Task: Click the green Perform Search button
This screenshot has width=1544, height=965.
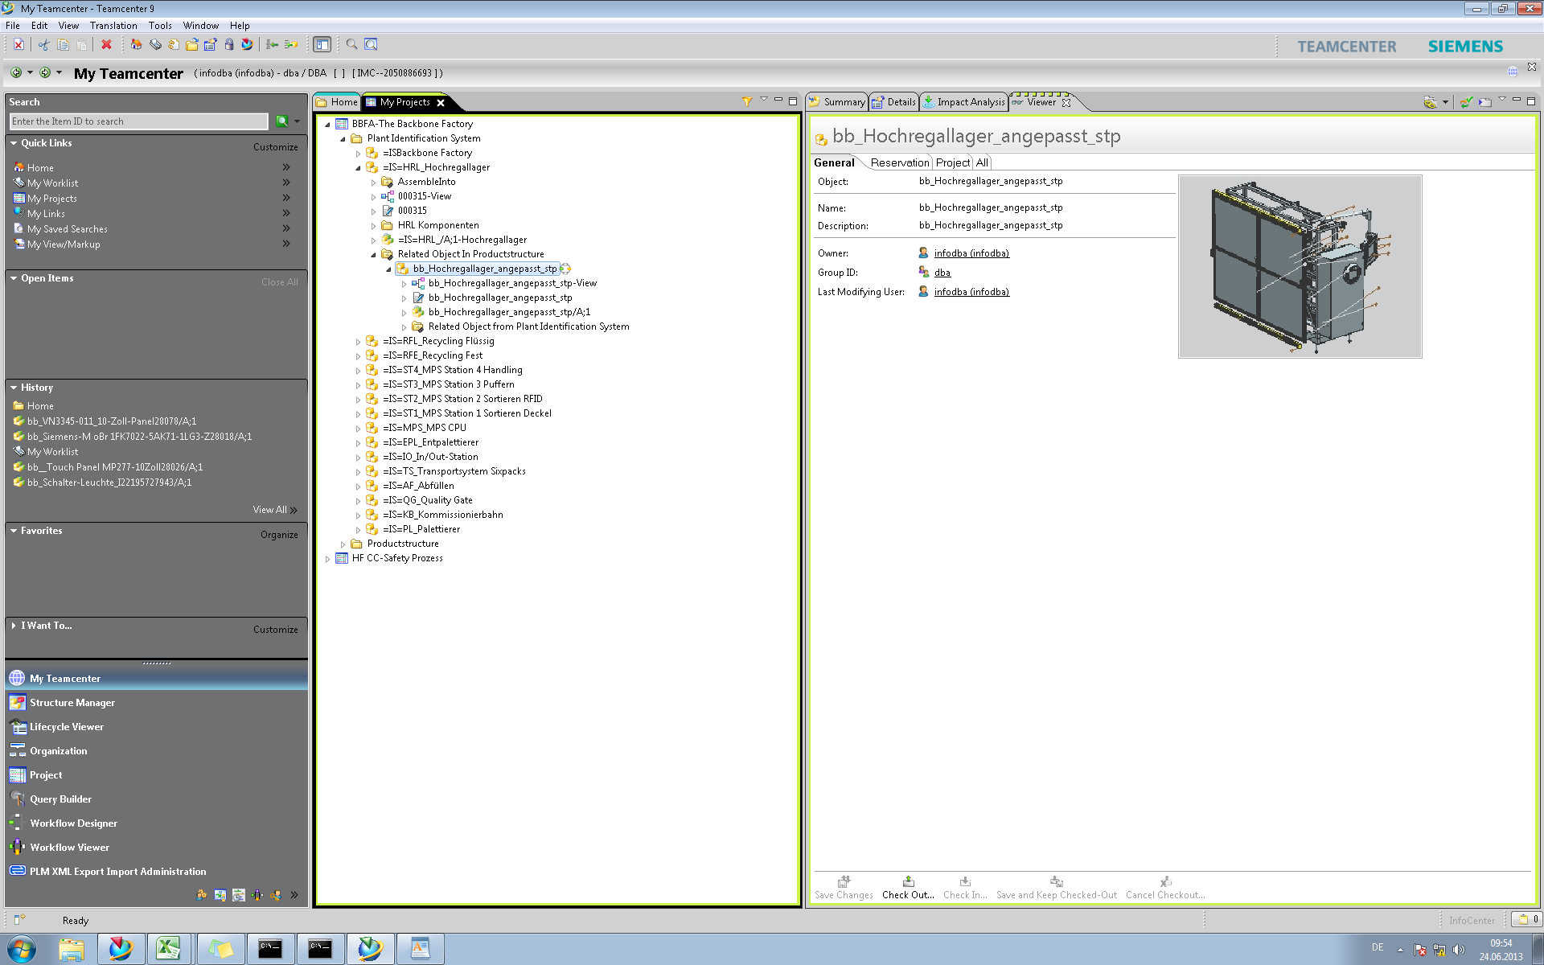Action: (282, 121)
